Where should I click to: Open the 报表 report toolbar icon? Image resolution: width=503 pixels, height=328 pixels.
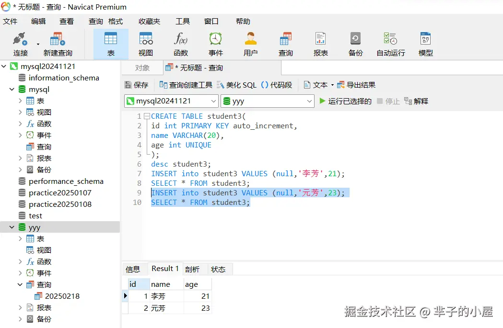pyautogui.click(x=320, y=44)
